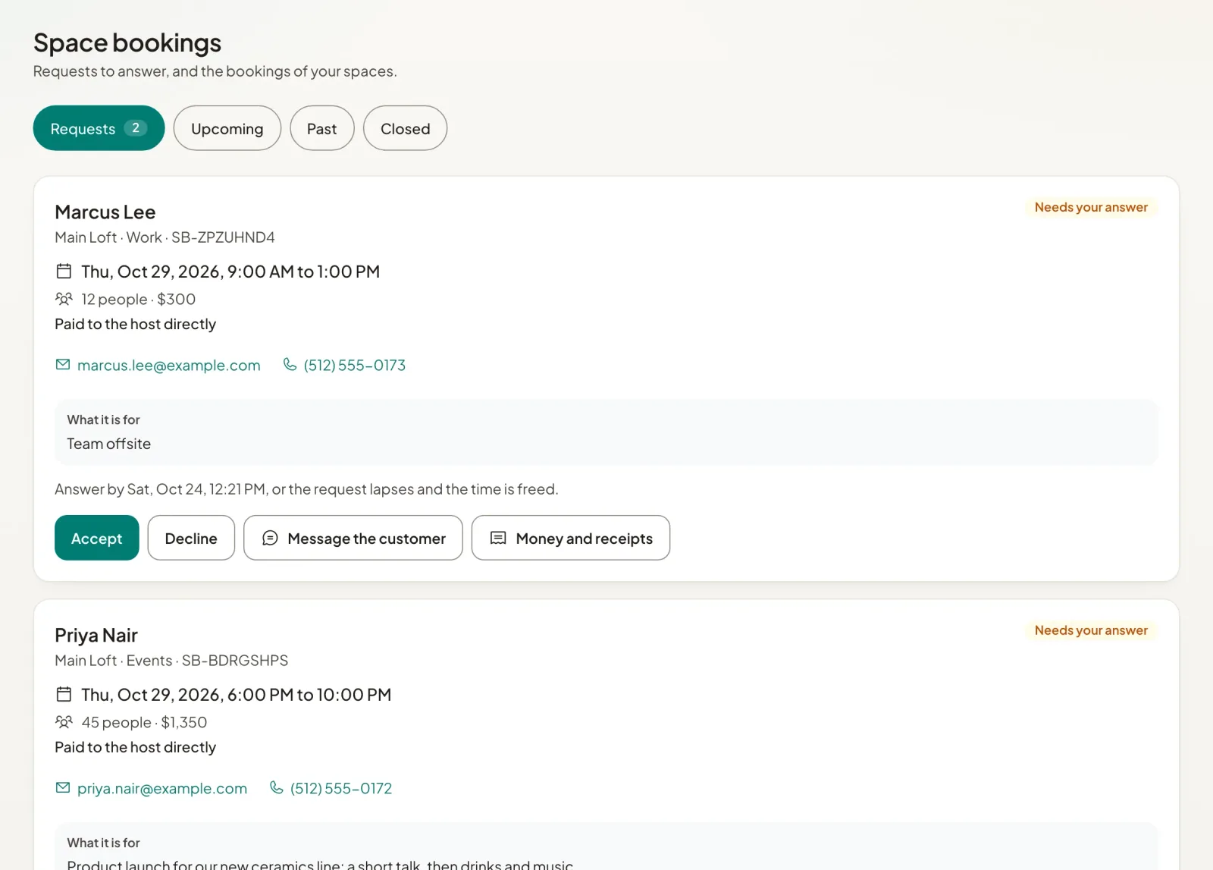Call Marcus Lee at (512) 555-0173

point(355,366)
